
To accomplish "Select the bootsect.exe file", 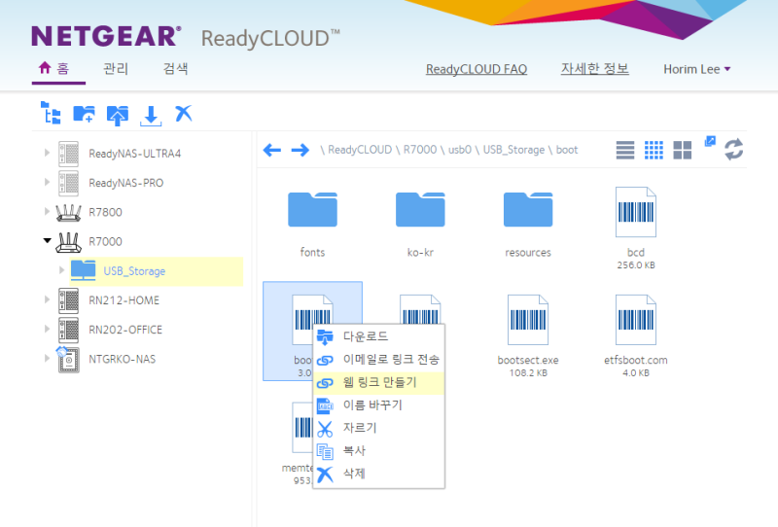I will point(528,320).
